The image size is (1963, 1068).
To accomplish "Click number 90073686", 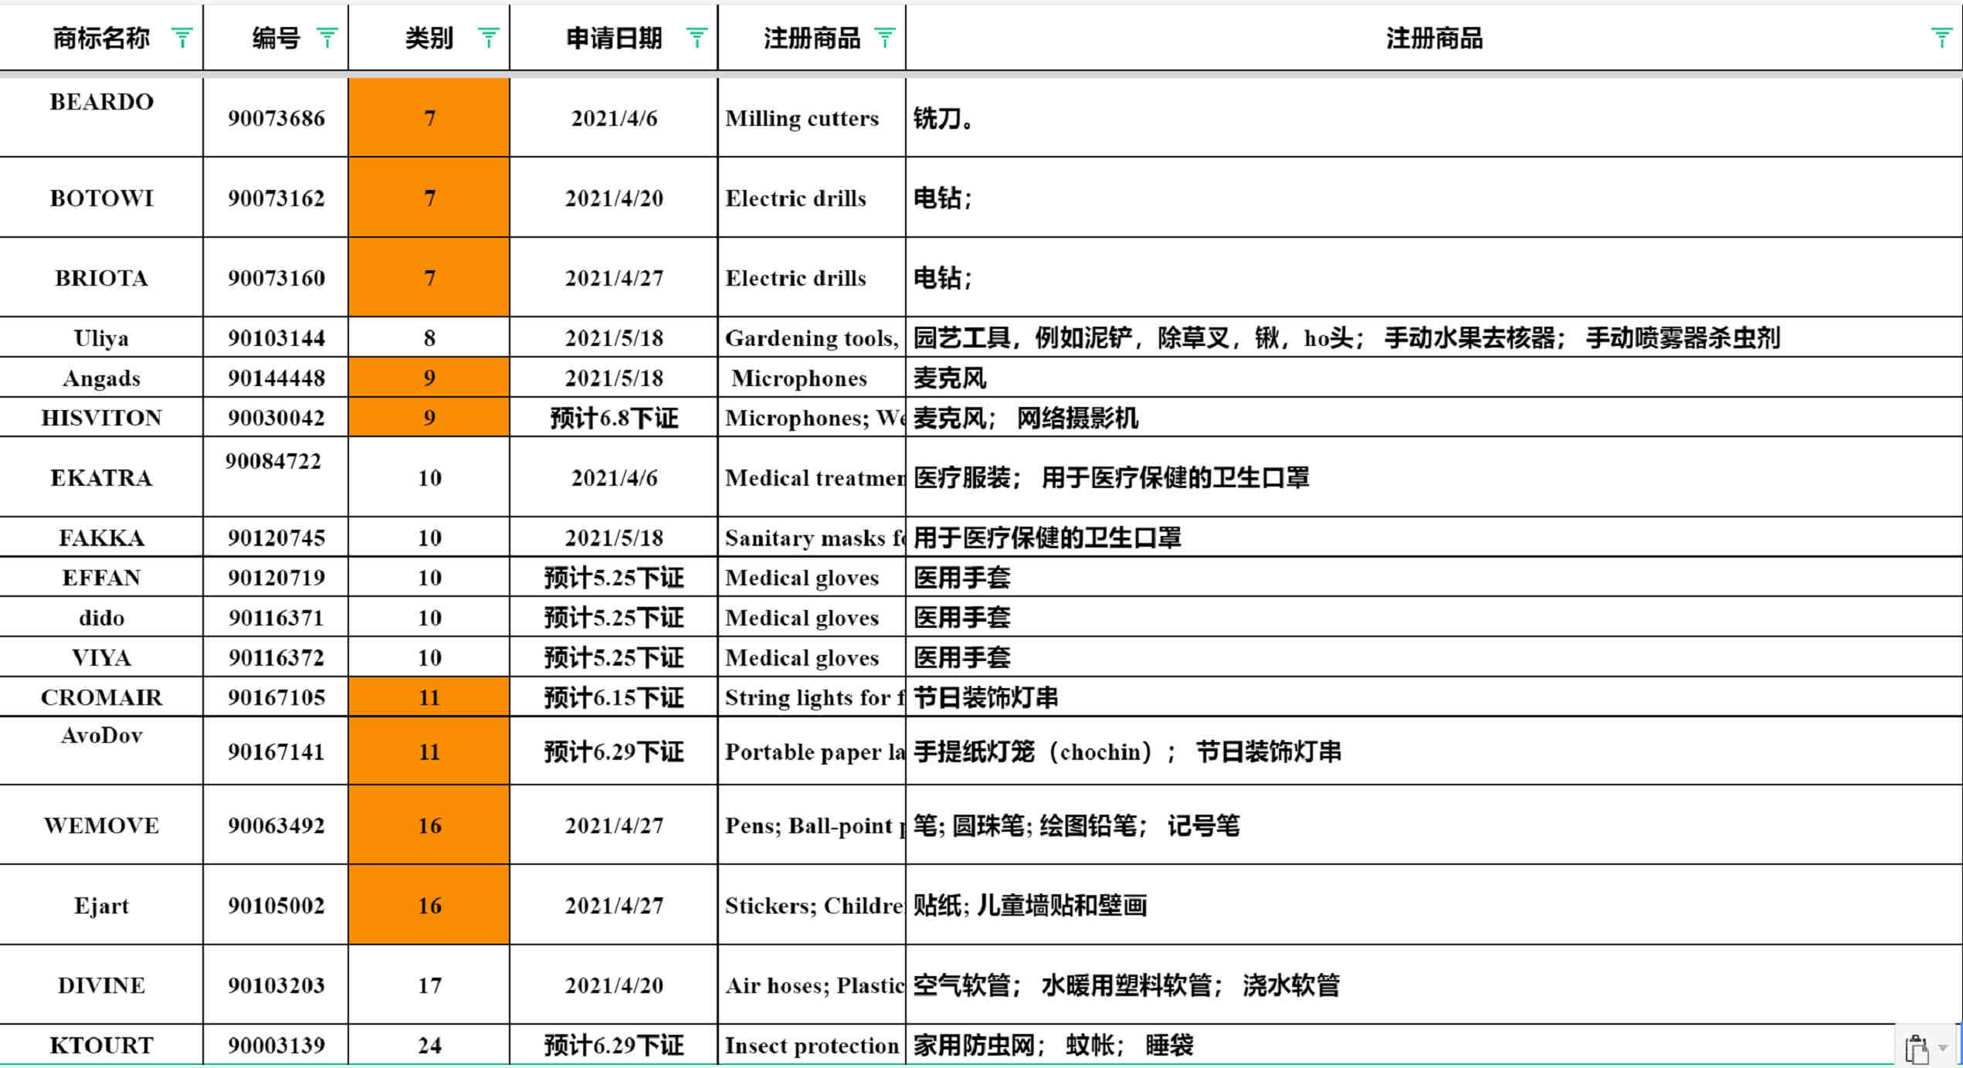I will click(276, 118).
